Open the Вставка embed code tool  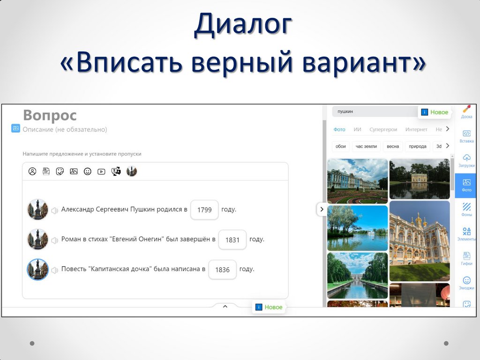[466, 136]
